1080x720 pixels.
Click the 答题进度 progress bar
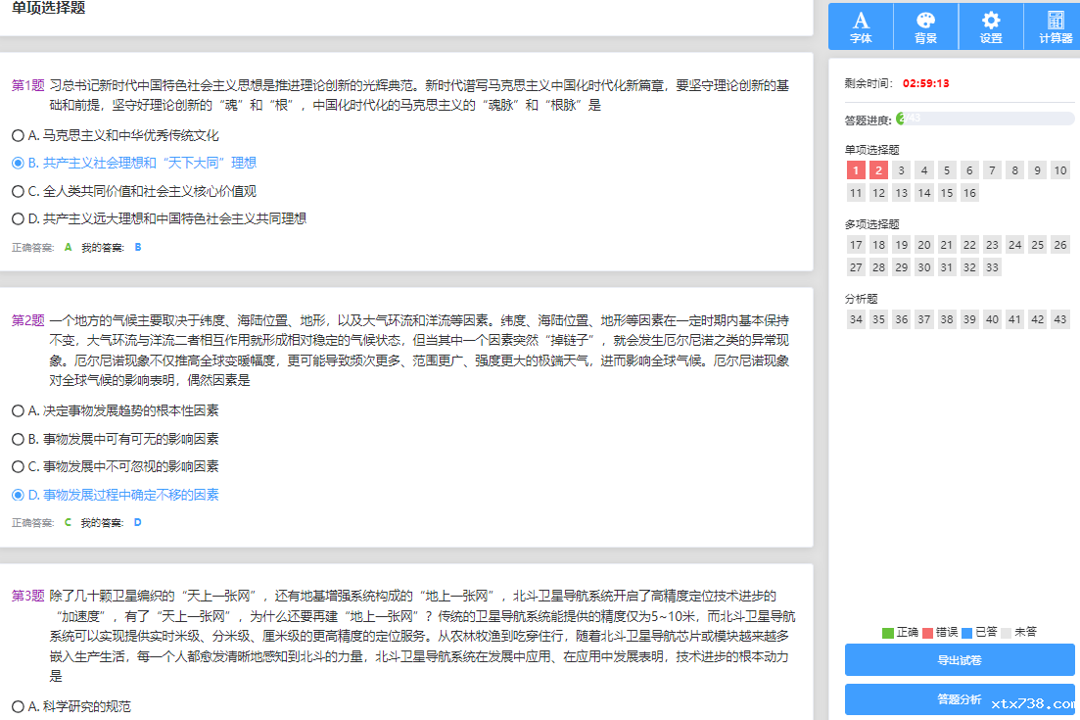(984, 119)
